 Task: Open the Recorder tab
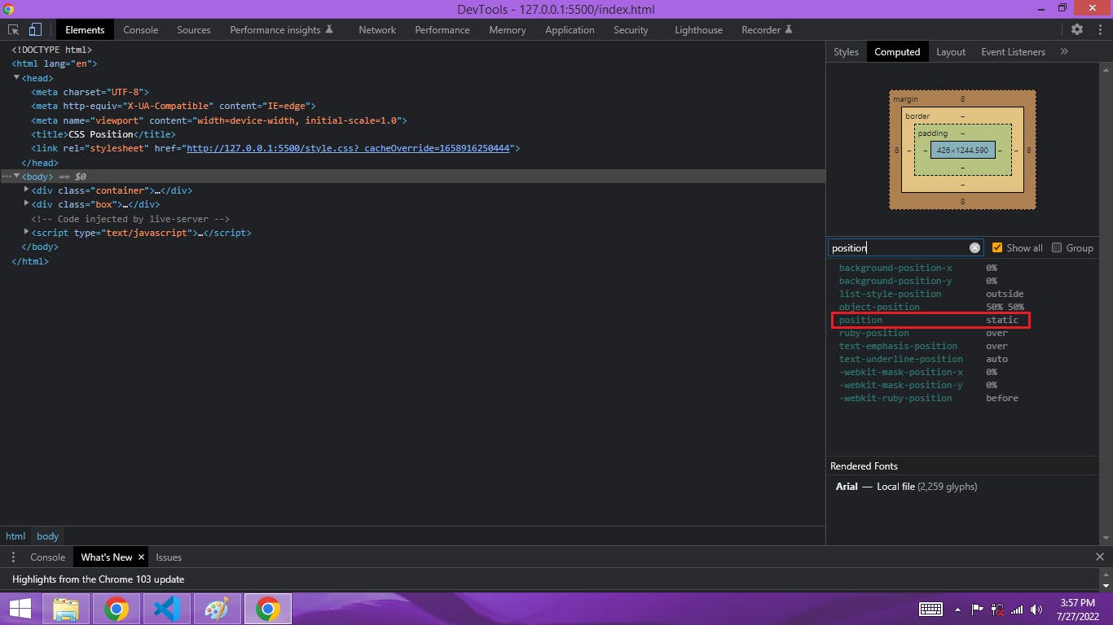point(767,29)
